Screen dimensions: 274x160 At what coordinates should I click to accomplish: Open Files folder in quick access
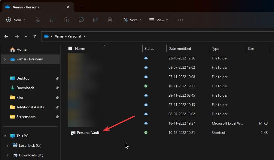point(20,98)
